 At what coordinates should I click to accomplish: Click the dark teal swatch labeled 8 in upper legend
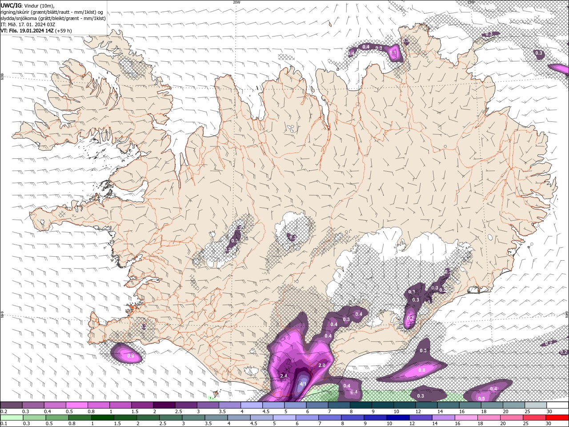(x=361, y=405)
